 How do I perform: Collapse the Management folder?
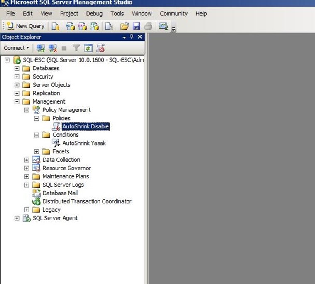click(17, 101)
